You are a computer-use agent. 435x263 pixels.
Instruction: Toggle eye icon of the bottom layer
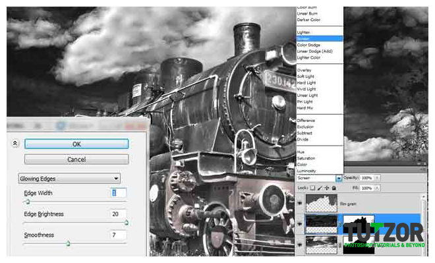click(x=300, y=245)
